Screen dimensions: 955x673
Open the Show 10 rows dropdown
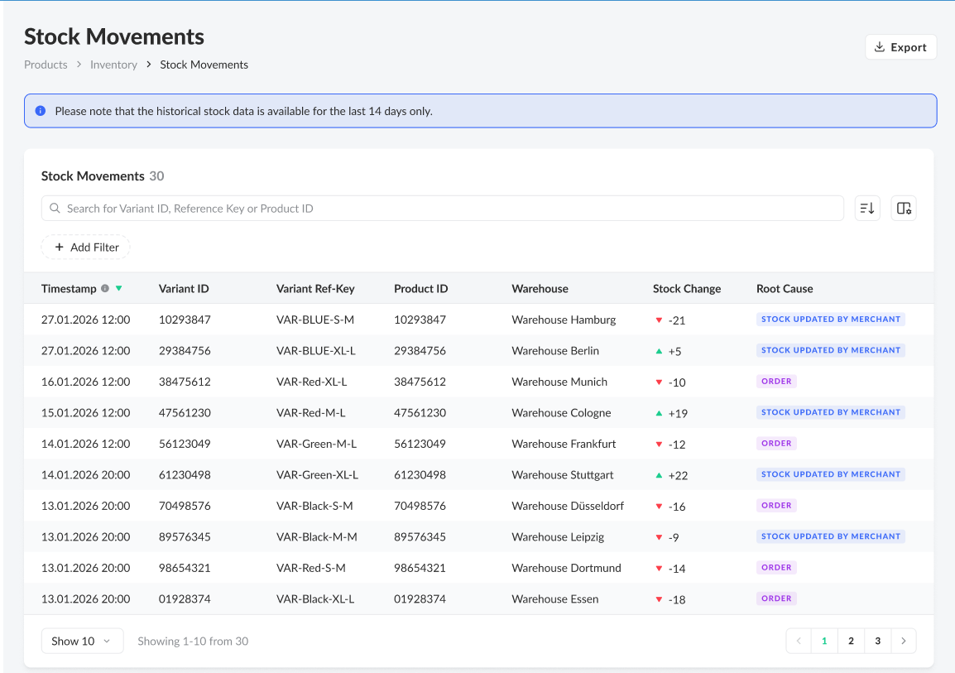[x=82, y=641]
